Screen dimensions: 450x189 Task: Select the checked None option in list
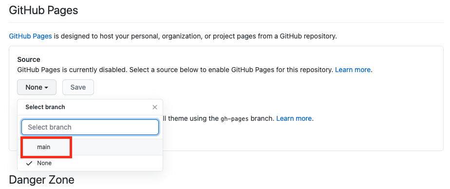[x=90, y=163]
